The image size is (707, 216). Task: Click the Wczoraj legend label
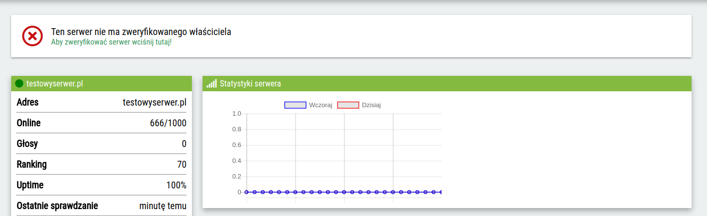(x=321, y=105)
